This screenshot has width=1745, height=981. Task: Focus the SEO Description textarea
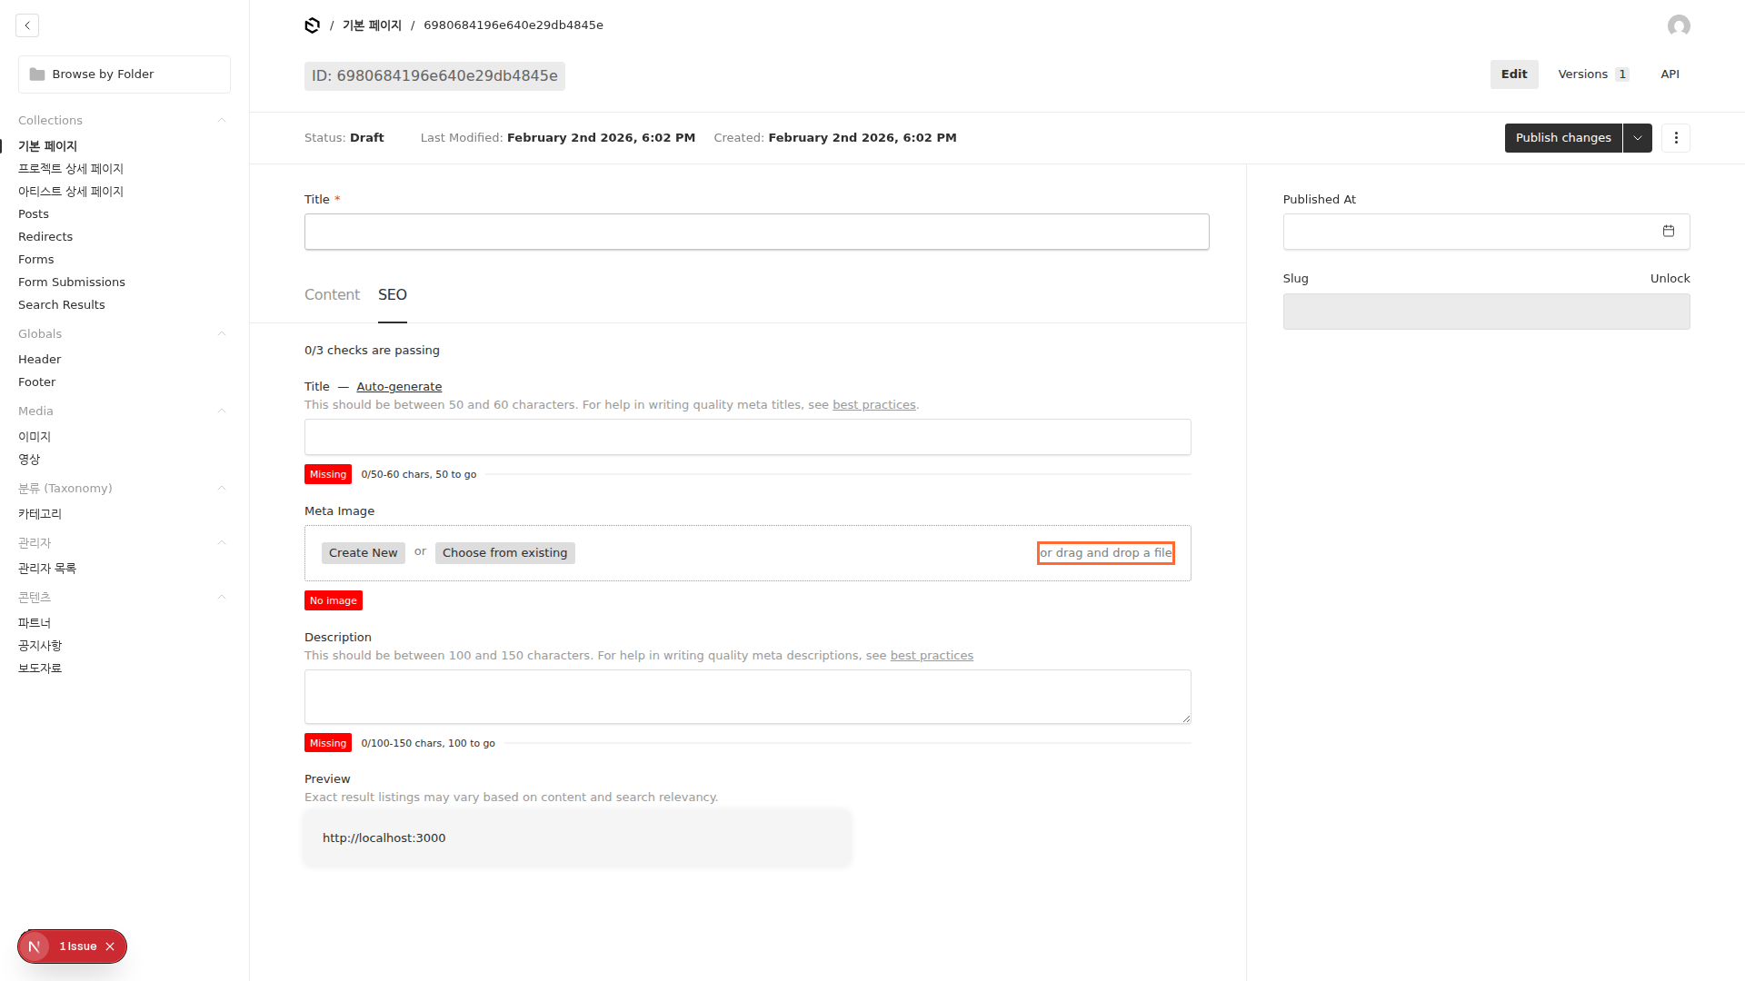click(747, 697)
